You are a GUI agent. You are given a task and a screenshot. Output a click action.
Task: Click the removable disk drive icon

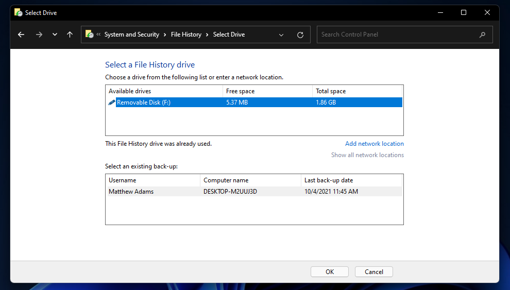pos(111,103)
